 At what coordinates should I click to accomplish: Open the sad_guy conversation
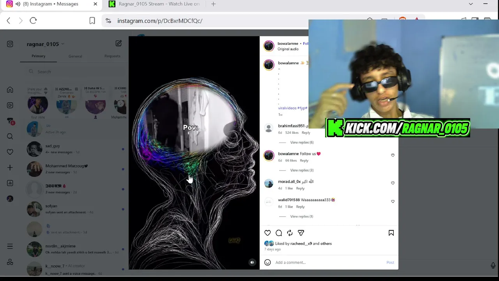click(75, 149)
